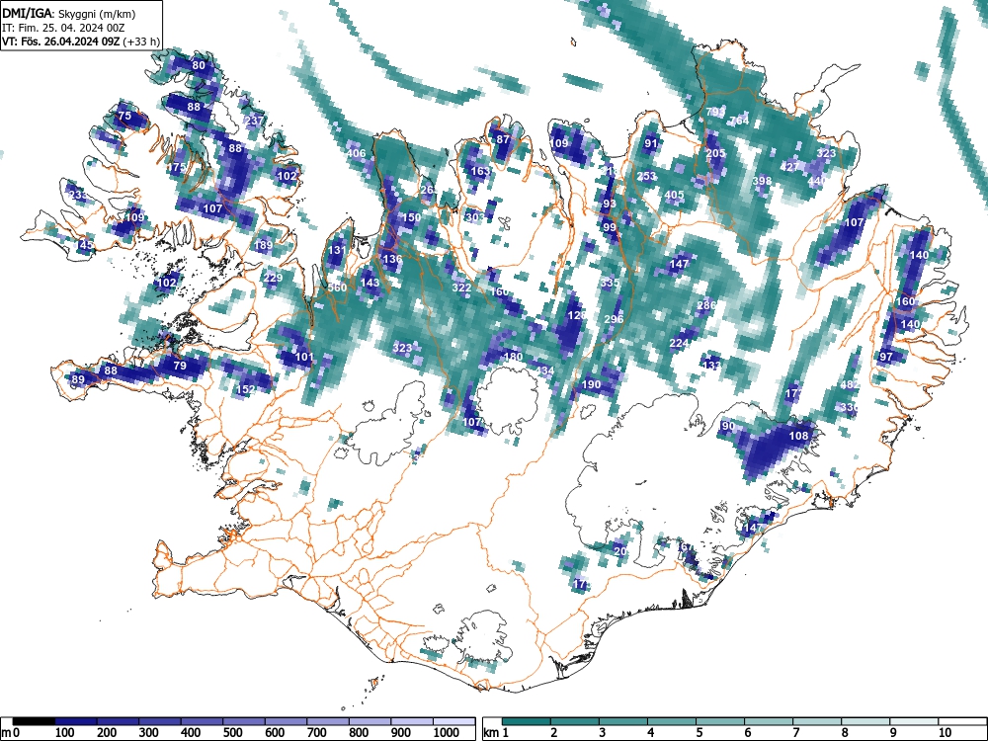Click the visibility value '131' on the map
The height and width of the screenshot is (741, 988).
(x=337, y=250)
